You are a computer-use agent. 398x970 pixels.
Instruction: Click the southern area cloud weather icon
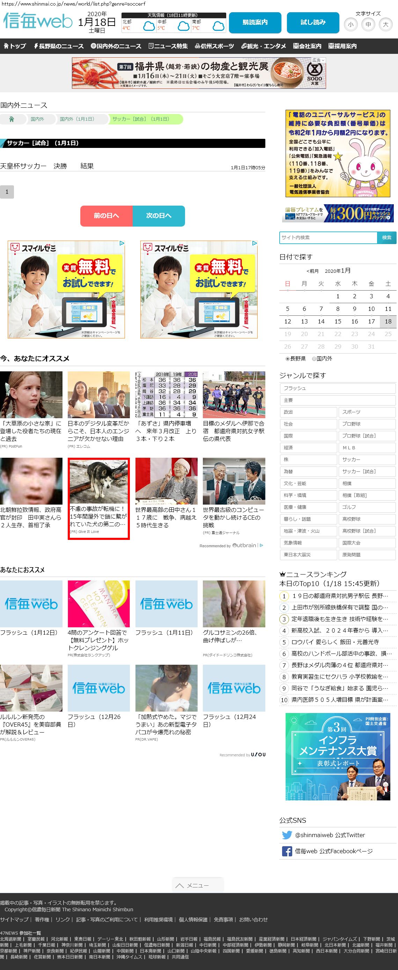(218, 26)
